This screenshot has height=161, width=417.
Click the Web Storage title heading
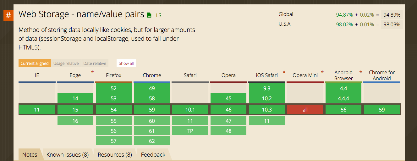coord(81,14)
